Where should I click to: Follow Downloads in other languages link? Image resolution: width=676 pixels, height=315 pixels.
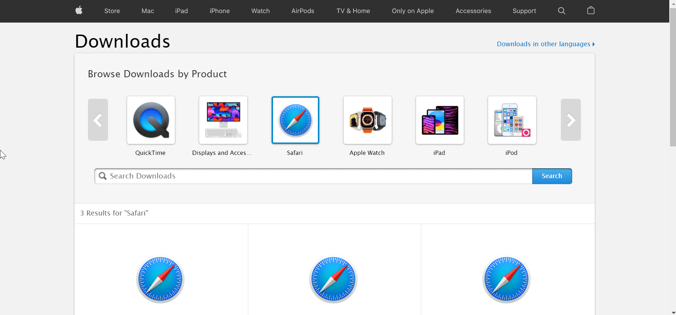[546, 44]
